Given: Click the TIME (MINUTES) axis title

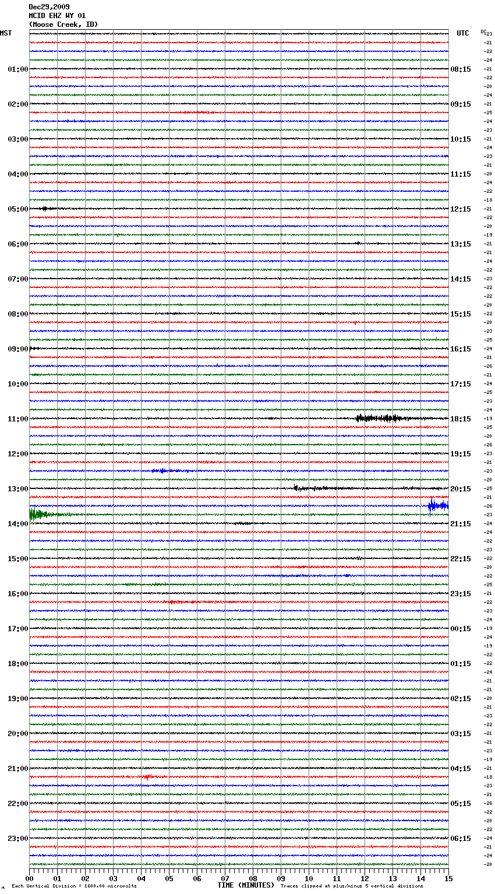Looking at the screenshot, I should (246, 885).
